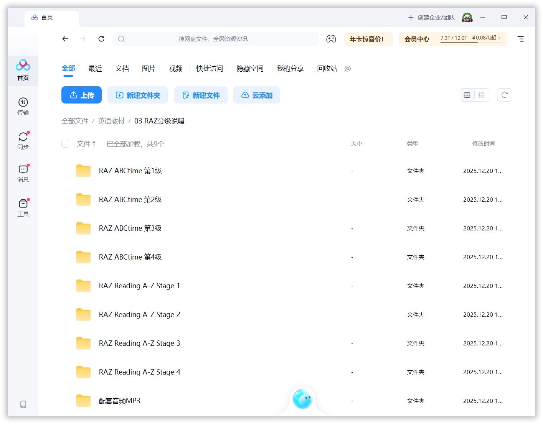This screenshot has width=543, height=424.
Task: Select all files with the header checkbox
Action: coord(65,144)
